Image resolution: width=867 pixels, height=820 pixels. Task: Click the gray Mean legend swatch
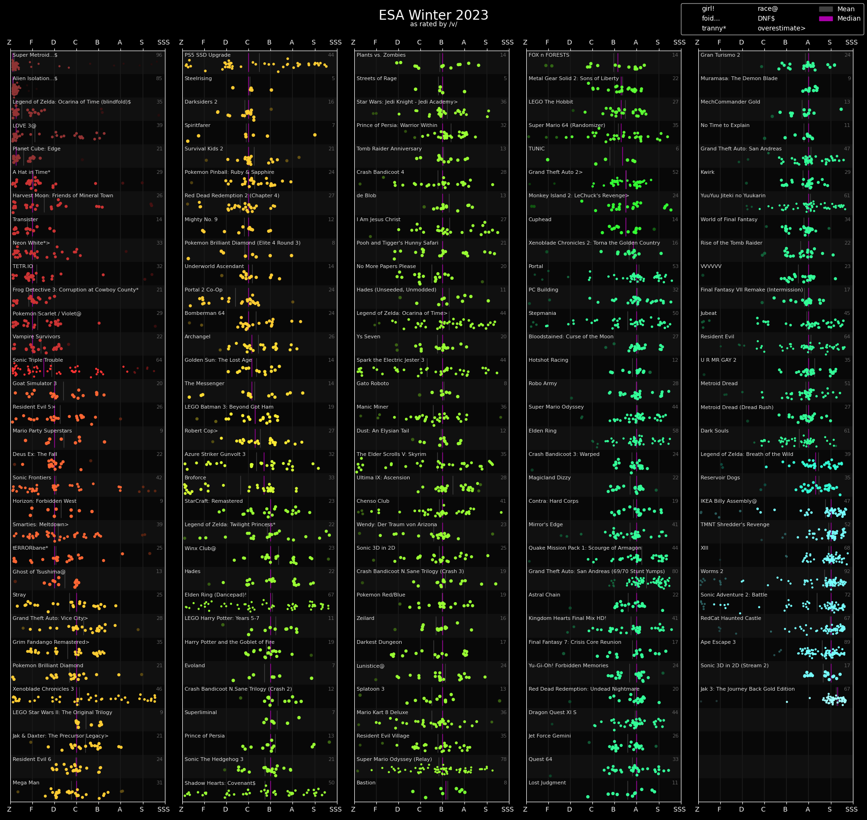pyautogui.click(x=826, y=9)
